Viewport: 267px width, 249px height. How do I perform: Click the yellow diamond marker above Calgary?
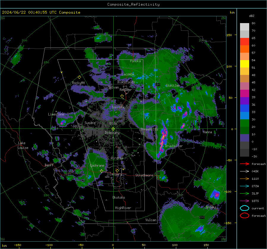coord(117,171)
